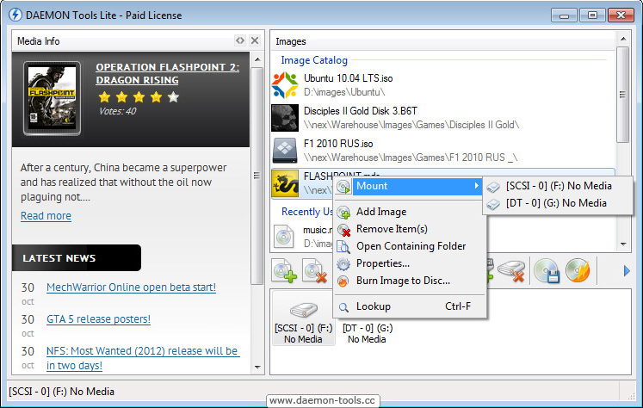The width and height of the screenshot is (643, 408).
Task: Select the [DT - 0] (G:) virtual drive icon
Action: click(x=367, y=333)
